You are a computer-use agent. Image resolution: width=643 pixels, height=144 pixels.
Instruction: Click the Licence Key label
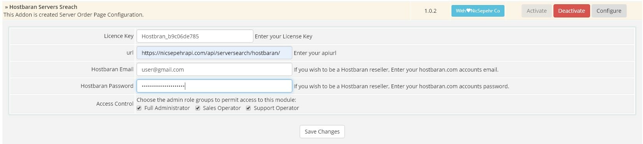point(119,36)
